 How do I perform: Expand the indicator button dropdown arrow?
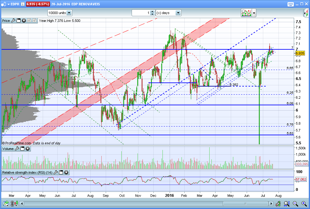click(254, 13)
